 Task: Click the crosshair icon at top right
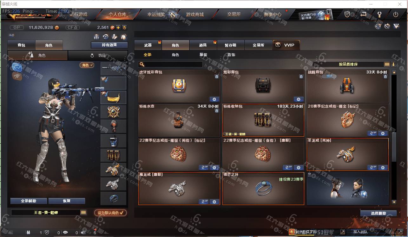[378, 26]
